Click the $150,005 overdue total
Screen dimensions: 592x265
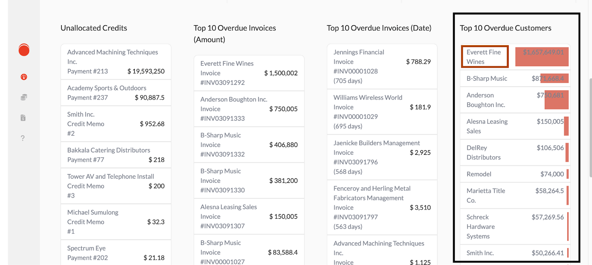click(550, 121)
